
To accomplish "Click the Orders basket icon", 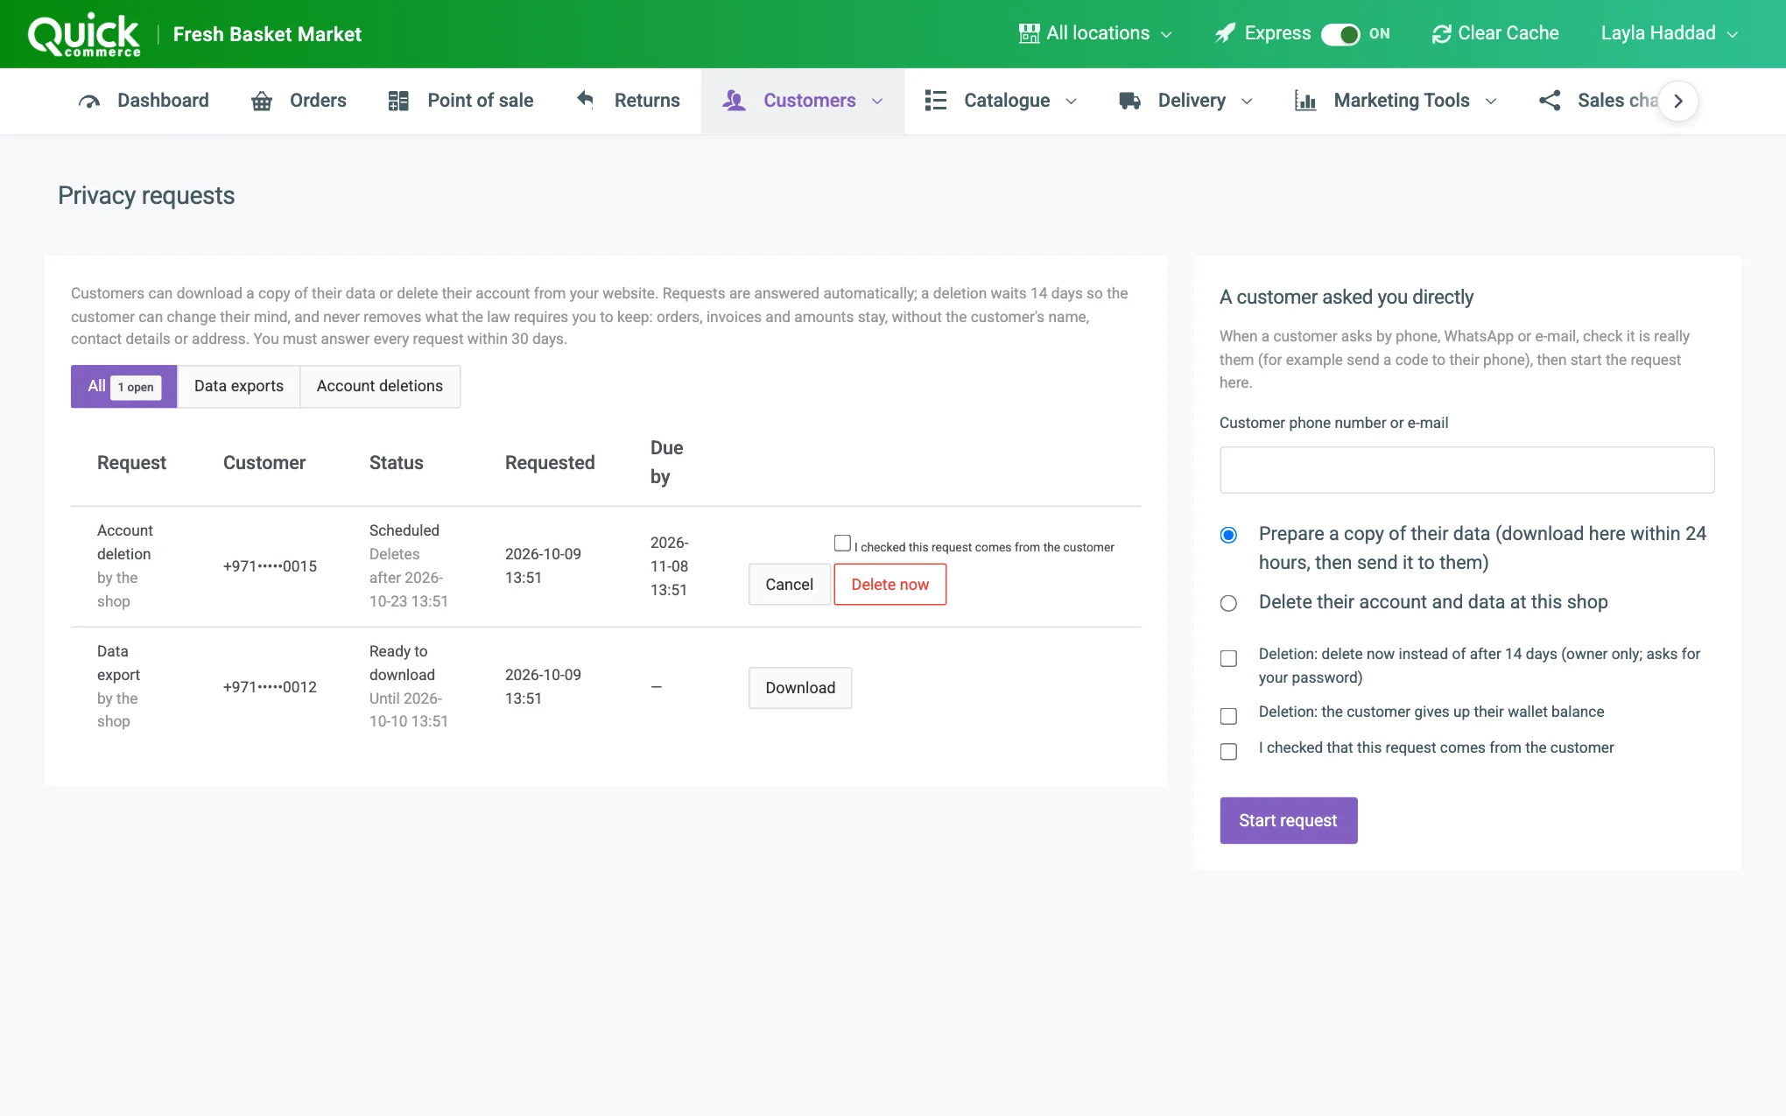I will point(262,101).
